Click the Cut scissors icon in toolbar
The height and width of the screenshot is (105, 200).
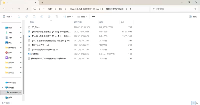click(x=19, y=16)
